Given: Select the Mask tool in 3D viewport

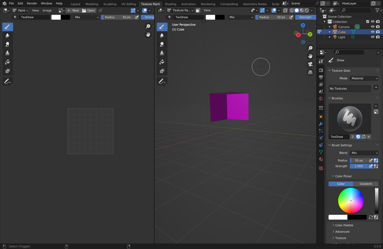Looking at the screenshot, I should click(162, 71).
